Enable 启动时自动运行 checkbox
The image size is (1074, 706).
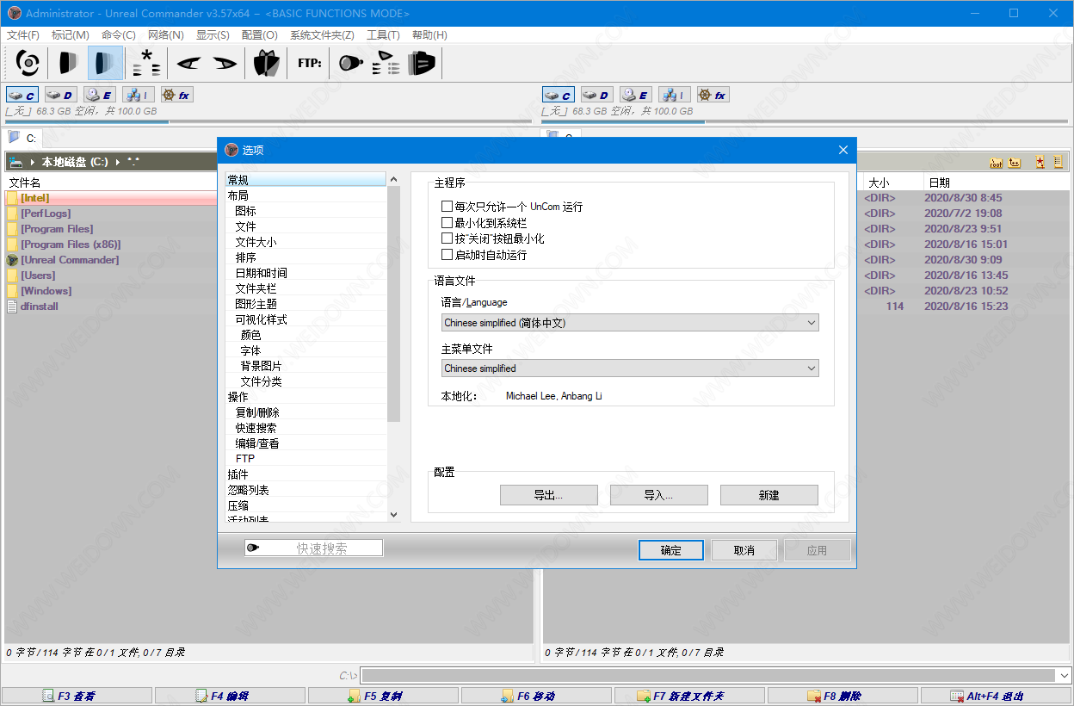click(447, 255)
